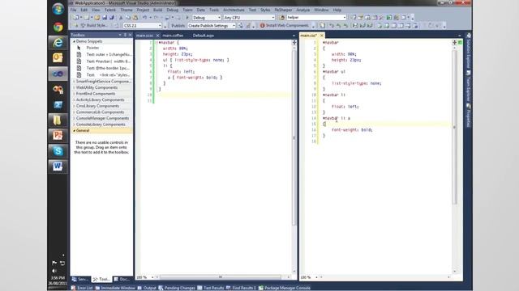The image size is (519, 291).
Task: Expand the SmartFreightService Components group
Action: 74,81
